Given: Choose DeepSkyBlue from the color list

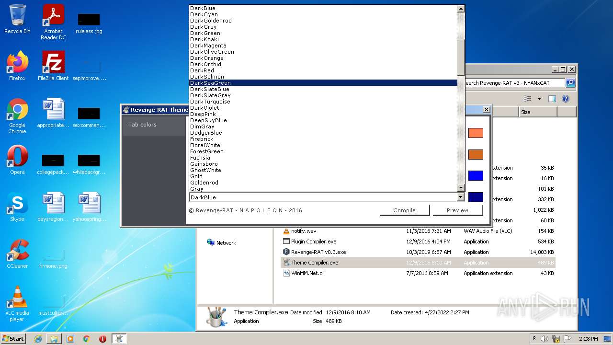Looking at the screenshot, I should [323, 120].
